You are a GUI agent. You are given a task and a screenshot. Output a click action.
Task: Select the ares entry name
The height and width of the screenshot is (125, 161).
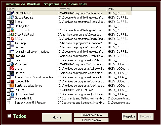(17, 60)
